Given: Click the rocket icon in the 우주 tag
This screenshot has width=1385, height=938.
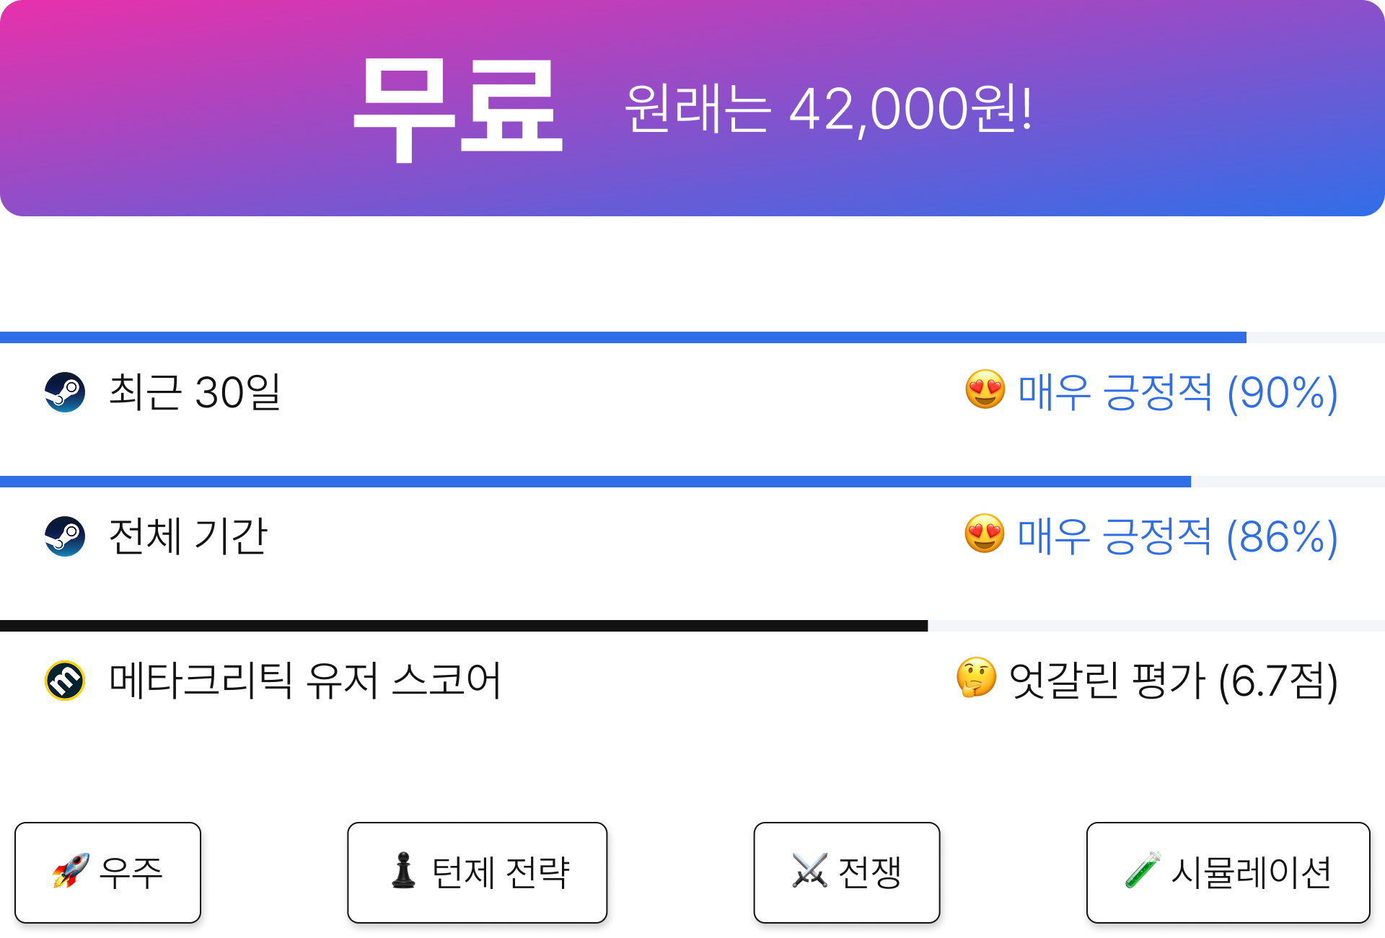Looking at the screenshot, I should tap(71, 870).
